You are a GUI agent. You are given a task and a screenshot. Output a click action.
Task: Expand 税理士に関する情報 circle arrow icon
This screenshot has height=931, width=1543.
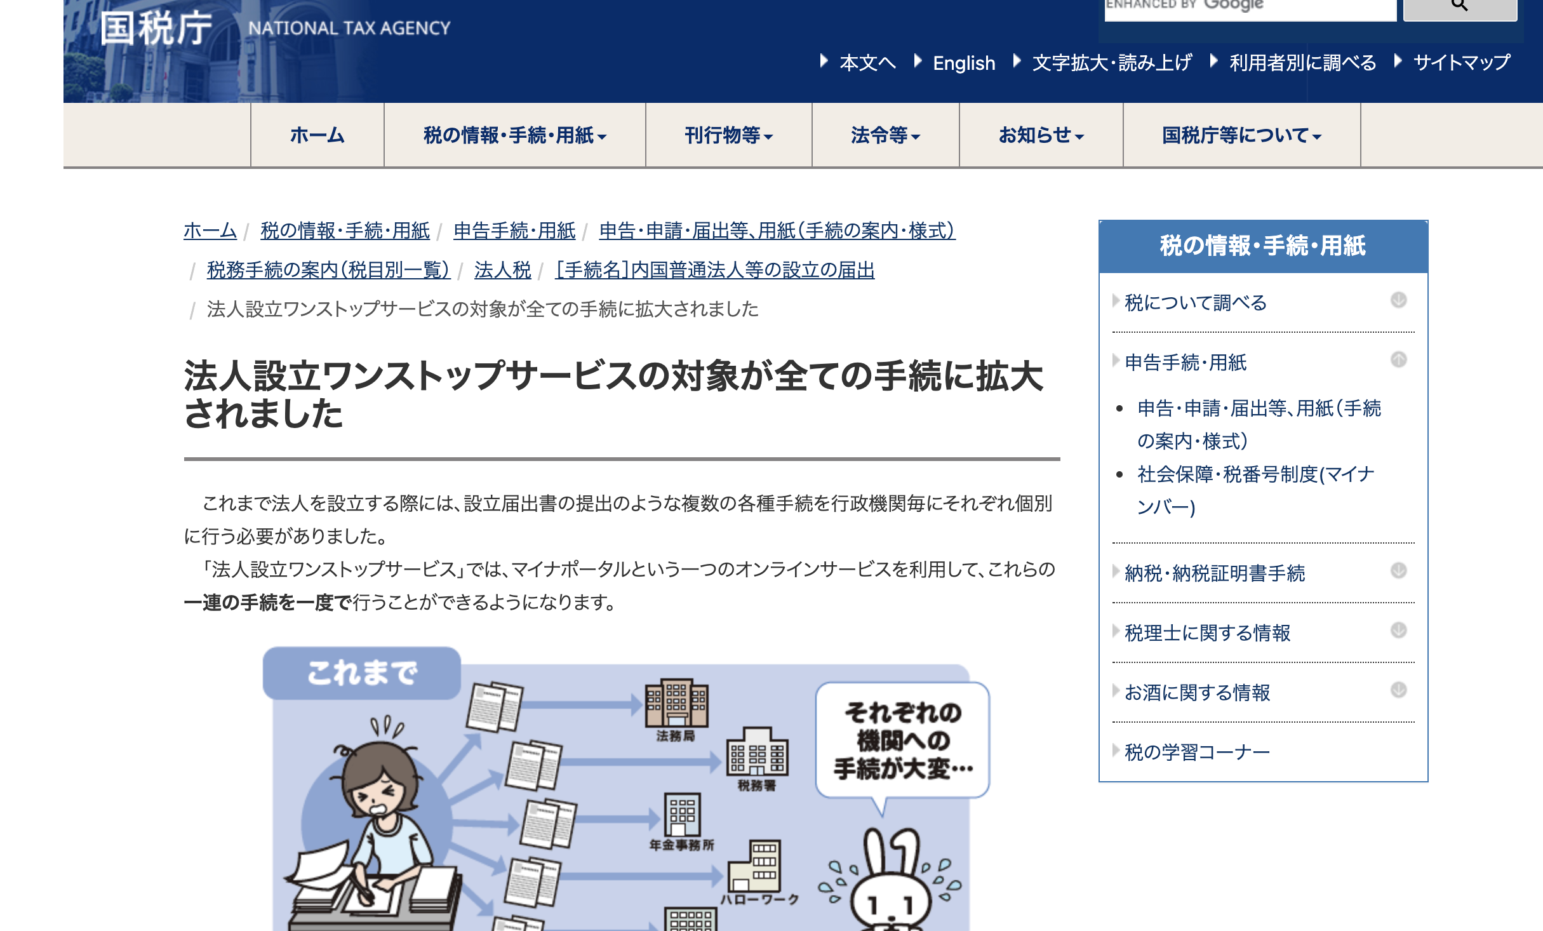click(x=1398, y=630)
